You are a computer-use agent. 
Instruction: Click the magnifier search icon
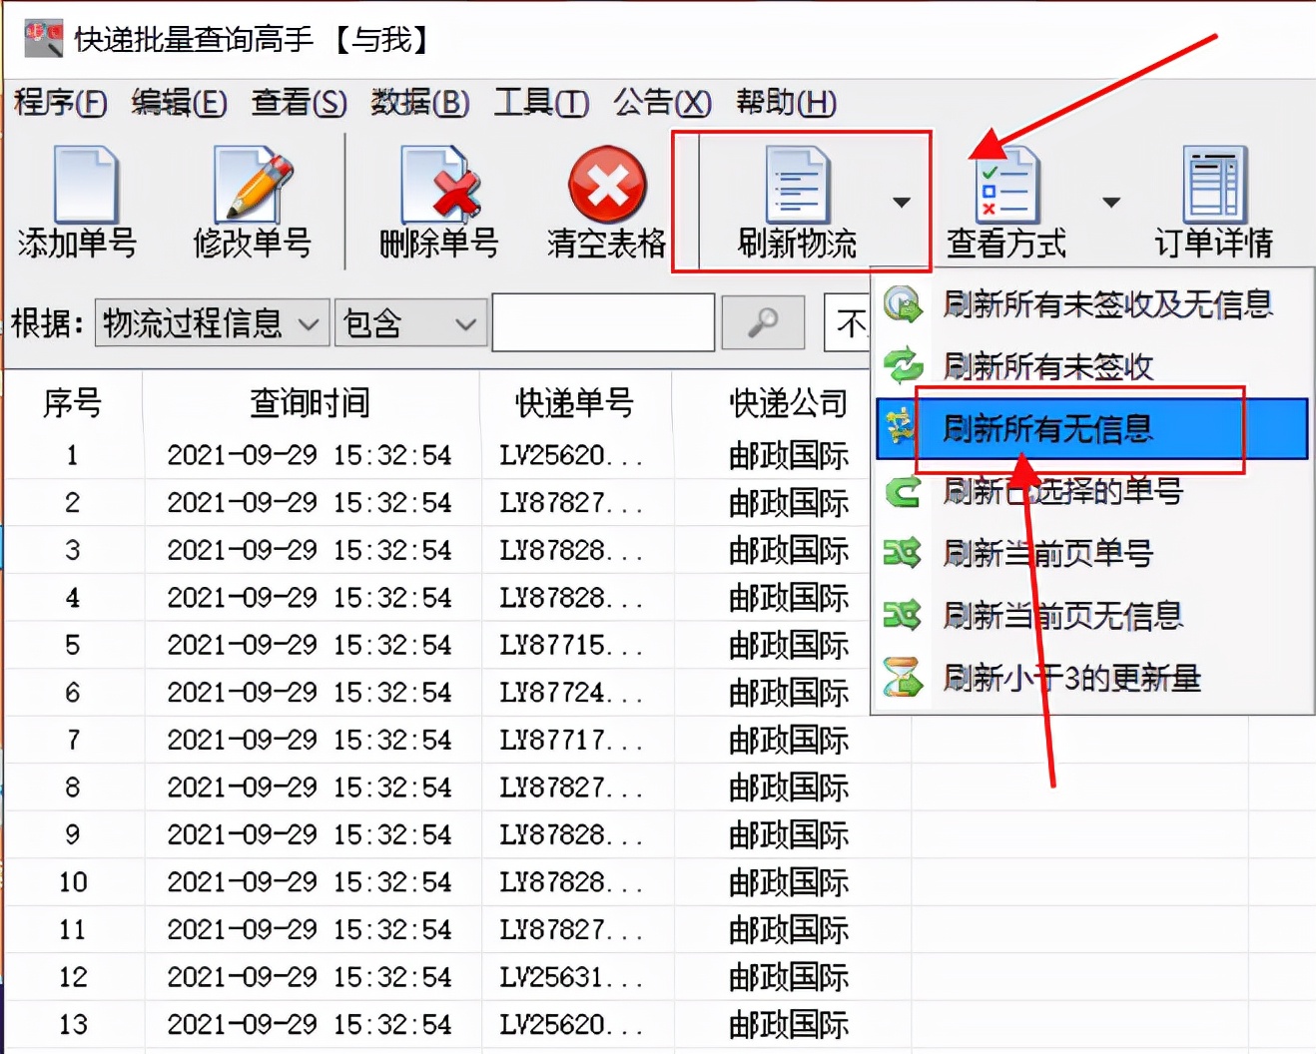click(x=762, y=322)
